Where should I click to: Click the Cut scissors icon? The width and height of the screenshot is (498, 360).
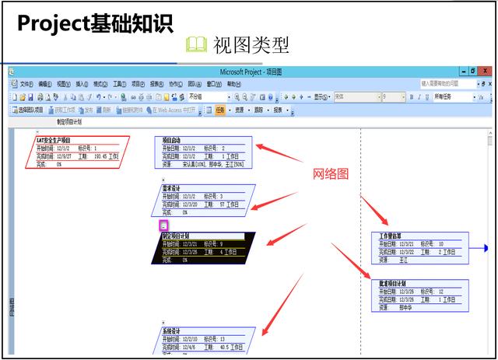(x=65, y=97)
